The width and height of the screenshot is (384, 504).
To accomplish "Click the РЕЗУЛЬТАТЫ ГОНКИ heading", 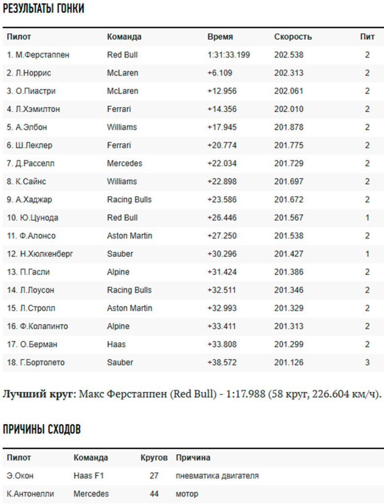I will (x=43, y=8).
